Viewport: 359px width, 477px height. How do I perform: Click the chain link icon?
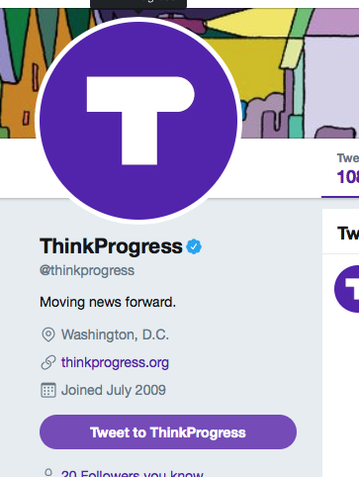[x=48, y=362]
